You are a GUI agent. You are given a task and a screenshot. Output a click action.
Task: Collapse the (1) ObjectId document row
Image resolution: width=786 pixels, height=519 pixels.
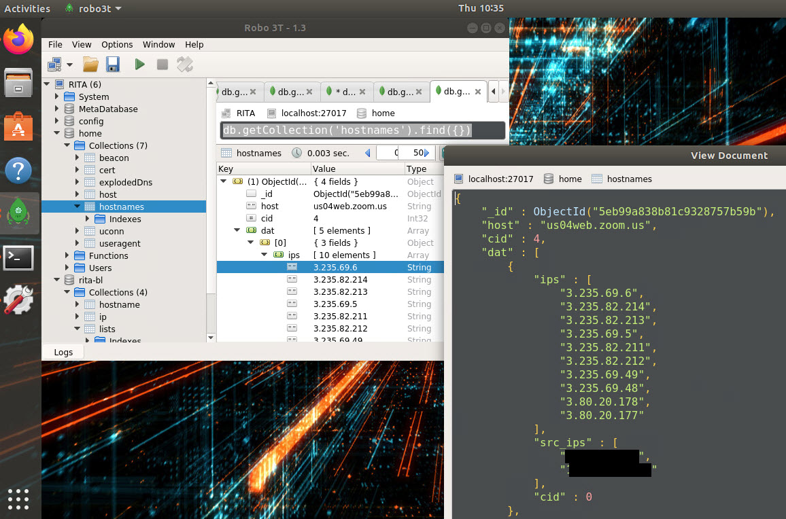pos(224,181)
